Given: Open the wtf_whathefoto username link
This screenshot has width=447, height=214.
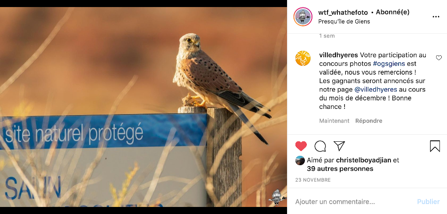Looking at the screenshot, I should tap(343, 13).
